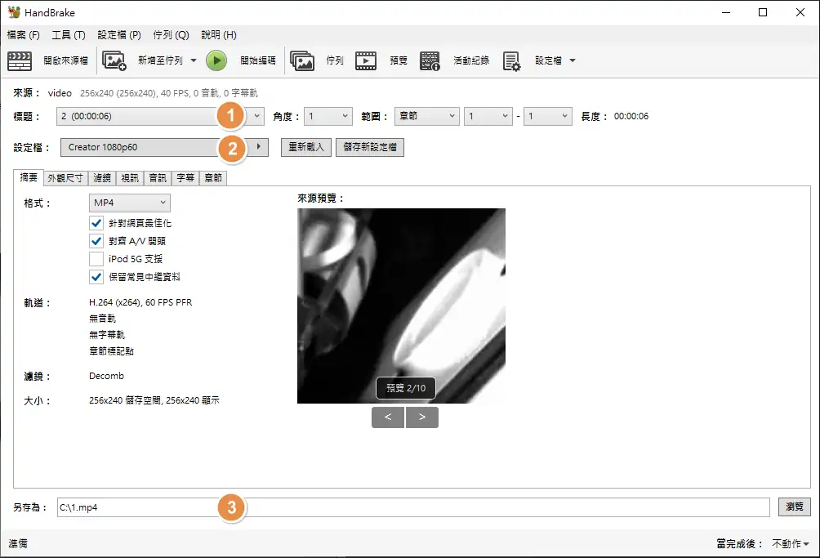Click the 設定檔 presets toolbar icon
This screenshot has width=820, height=558.
(x=512, y=61)
